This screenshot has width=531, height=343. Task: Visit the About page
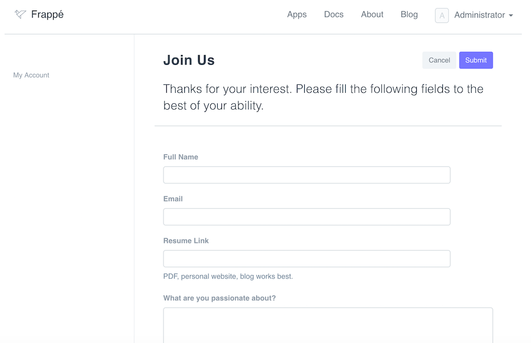coord(372,15)
